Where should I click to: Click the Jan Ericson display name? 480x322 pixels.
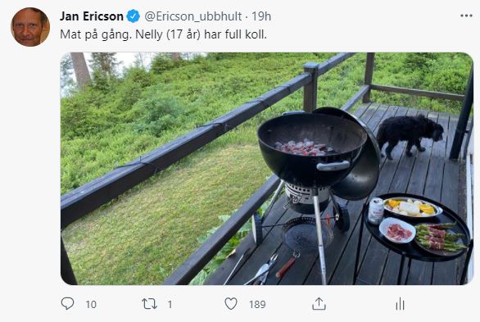point(92,16)
